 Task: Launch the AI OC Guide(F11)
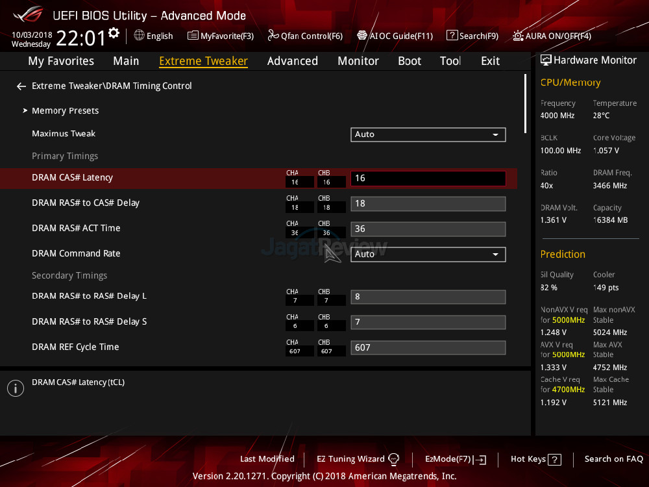(x=395, y=36)
